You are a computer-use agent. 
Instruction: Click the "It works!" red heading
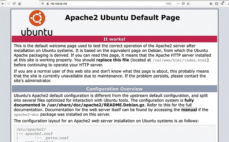click(114, 39)
